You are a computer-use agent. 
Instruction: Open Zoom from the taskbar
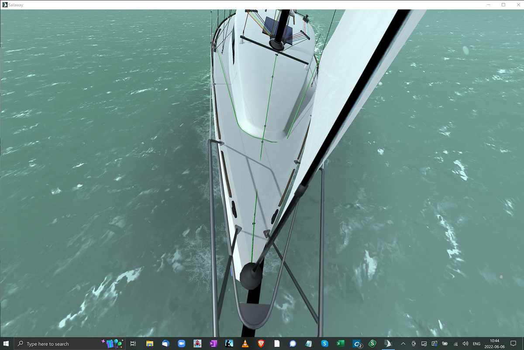tap(182, 343)
